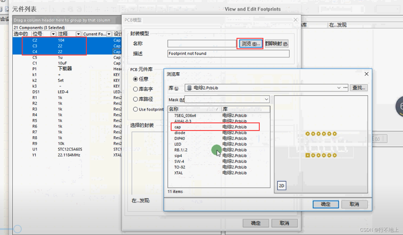The image size is (403, 235).
Task: Close the 浏览库 dialog
Action: pos(367,74)
